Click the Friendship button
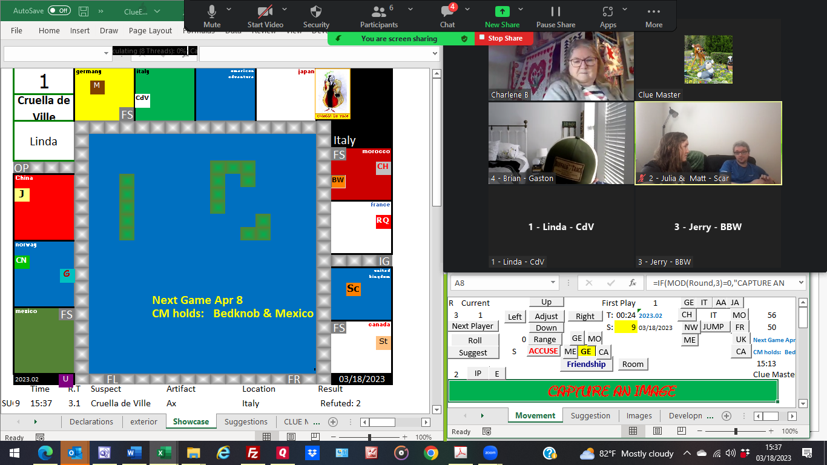This screenshot has width=827, height=465. point(586,364)
